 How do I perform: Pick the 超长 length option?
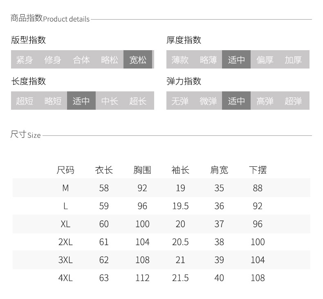138,101
